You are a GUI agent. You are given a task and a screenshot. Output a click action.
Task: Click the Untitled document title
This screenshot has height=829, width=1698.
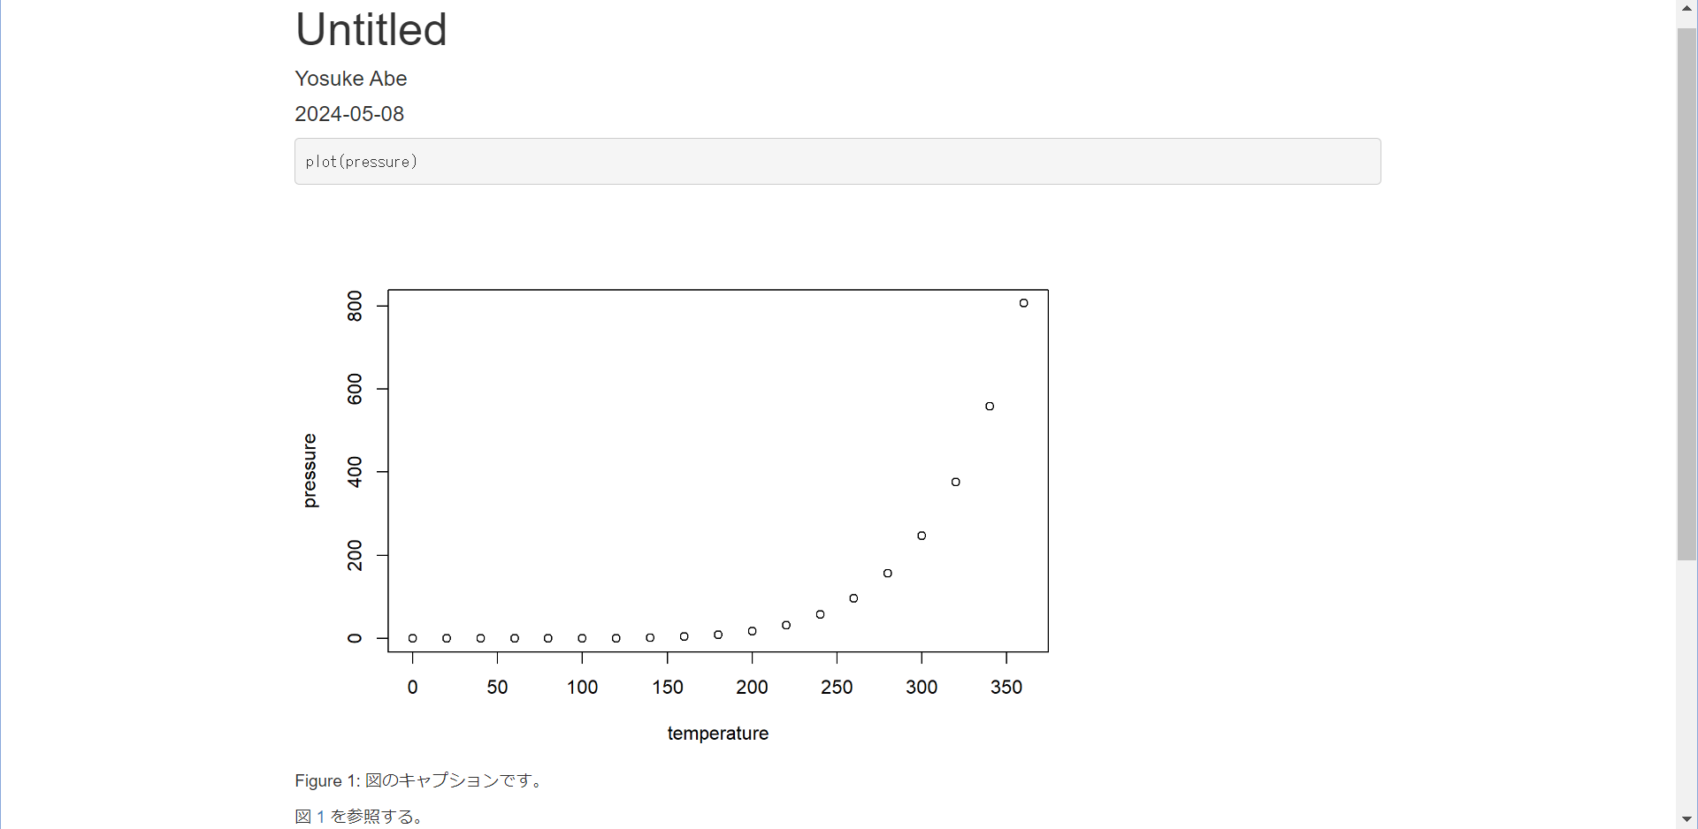point(371,30)
